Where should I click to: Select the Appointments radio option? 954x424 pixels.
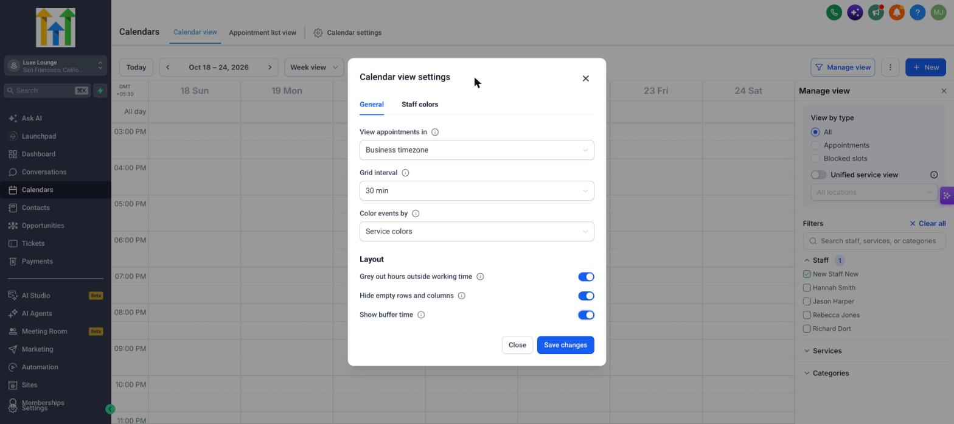click(x=815, y=145)
